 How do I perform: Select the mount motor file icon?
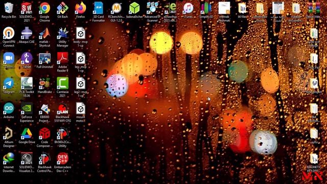click(81, 108)
